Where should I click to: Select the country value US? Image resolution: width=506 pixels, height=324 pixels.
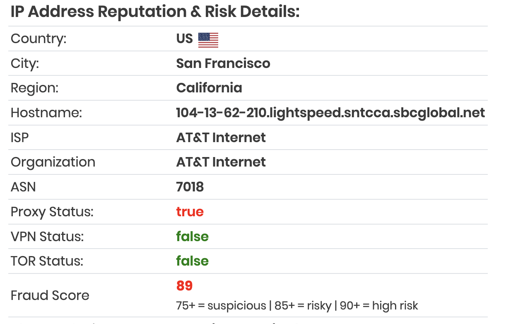tap(185, 39)
